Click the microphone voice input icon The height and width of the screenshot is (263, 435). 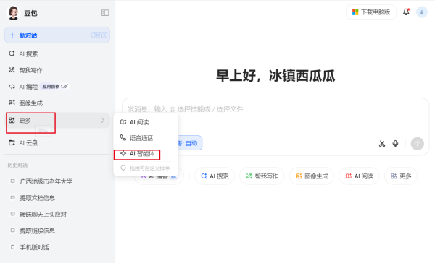tap(395, 144)
